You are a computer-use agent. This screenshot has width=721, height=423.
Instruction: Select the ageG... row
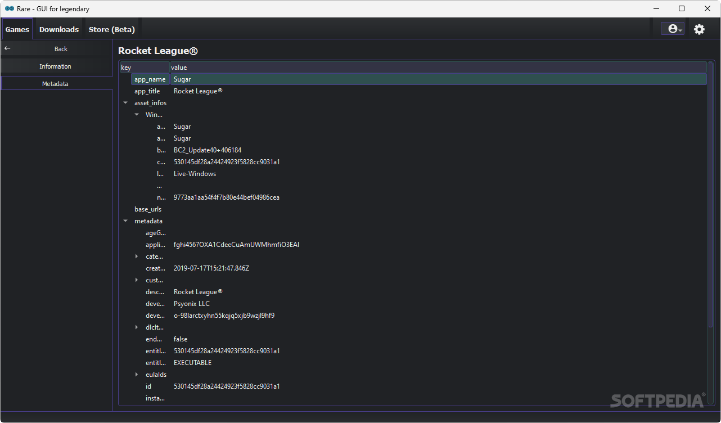click(x=413, y=233)
